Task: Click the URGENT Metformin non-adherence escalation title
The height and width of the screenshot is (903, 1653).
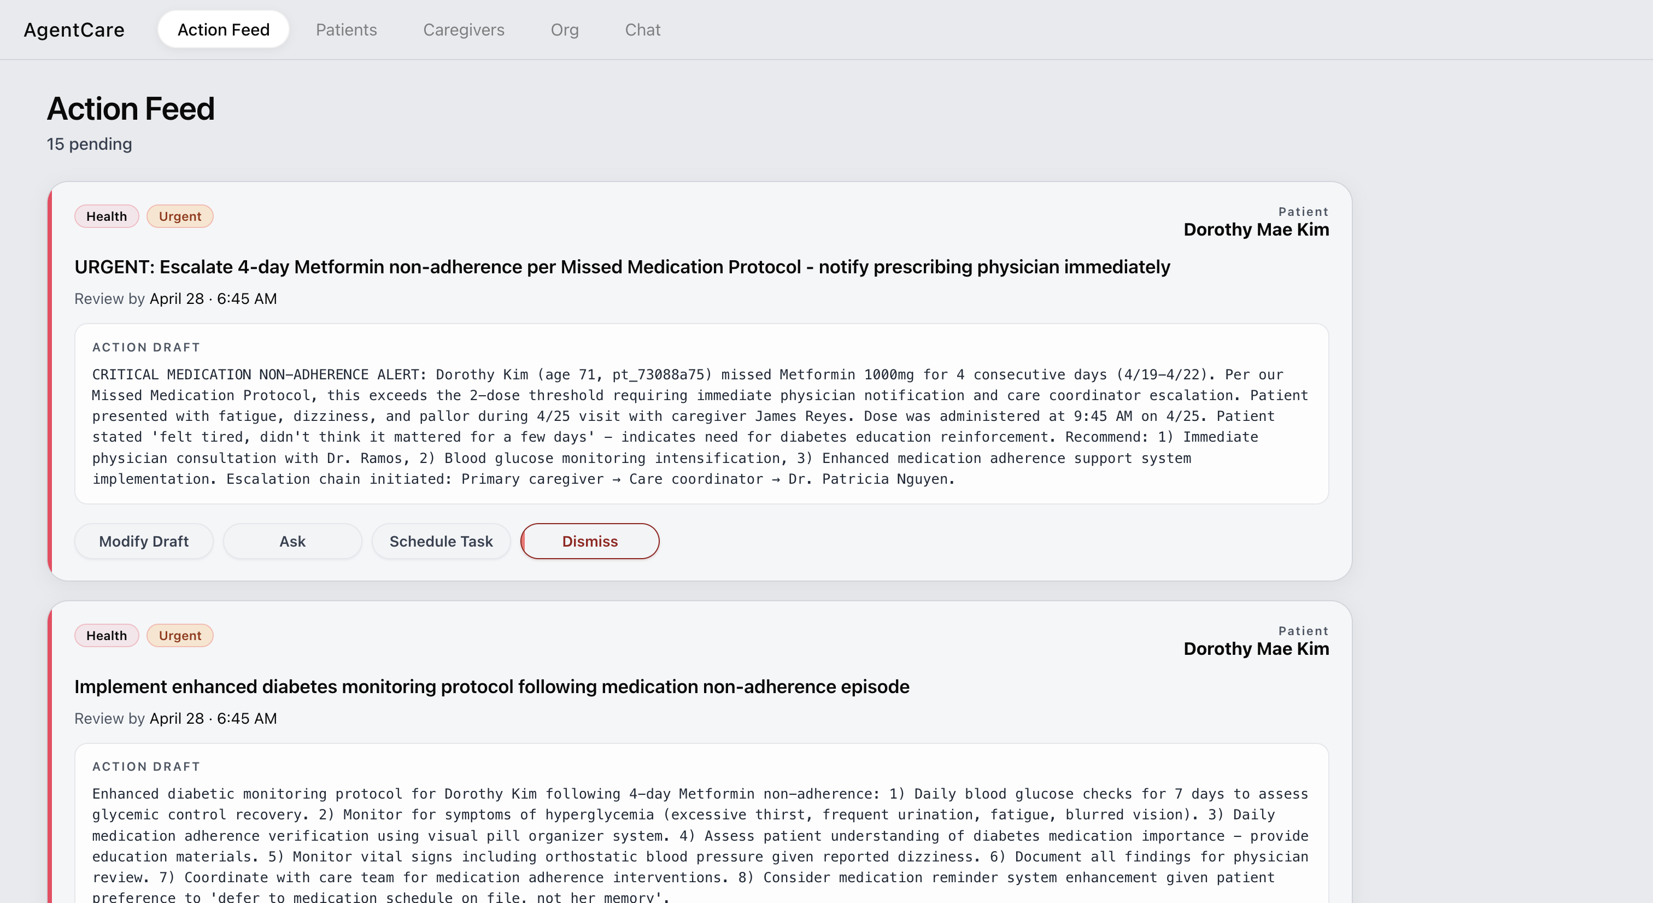Action: click(622, 267)
